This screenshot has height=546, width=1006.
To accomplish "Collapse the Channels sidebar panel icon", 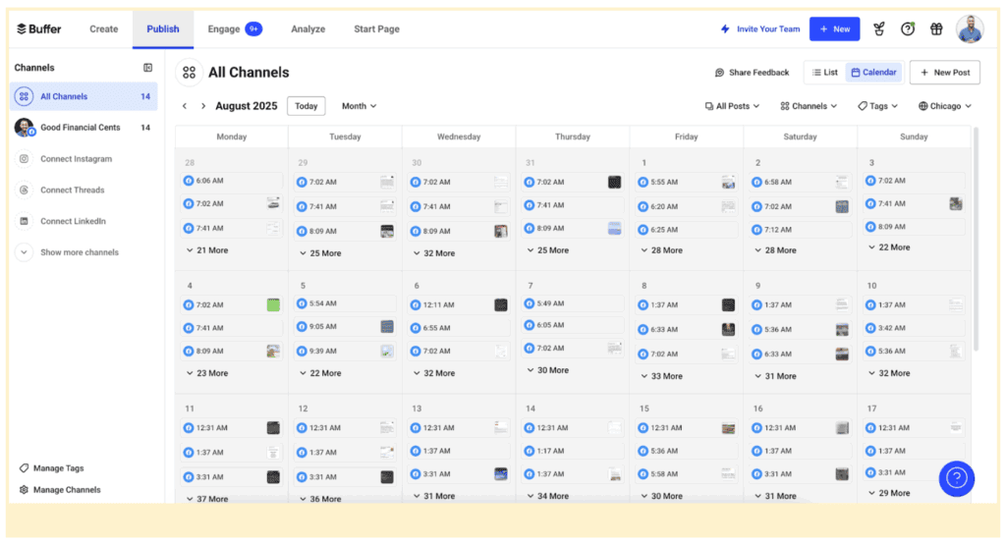I will pyautogui.click(x=147, y=68).
